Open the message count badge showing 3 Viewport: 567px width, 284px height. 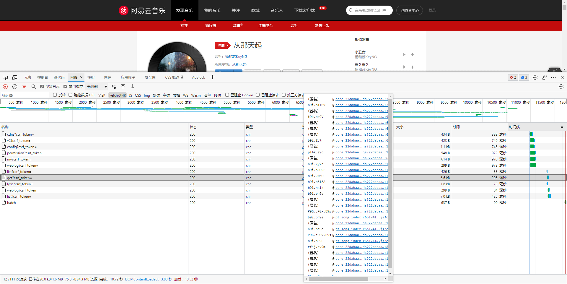click(x=524, y=77)
